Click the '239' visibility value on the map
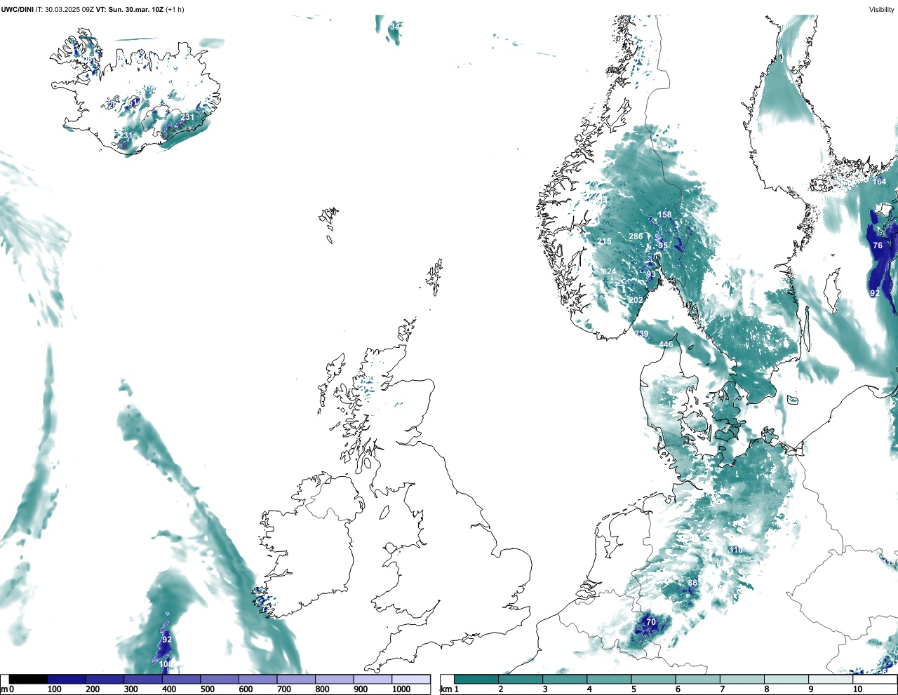 tap(641, 334)
